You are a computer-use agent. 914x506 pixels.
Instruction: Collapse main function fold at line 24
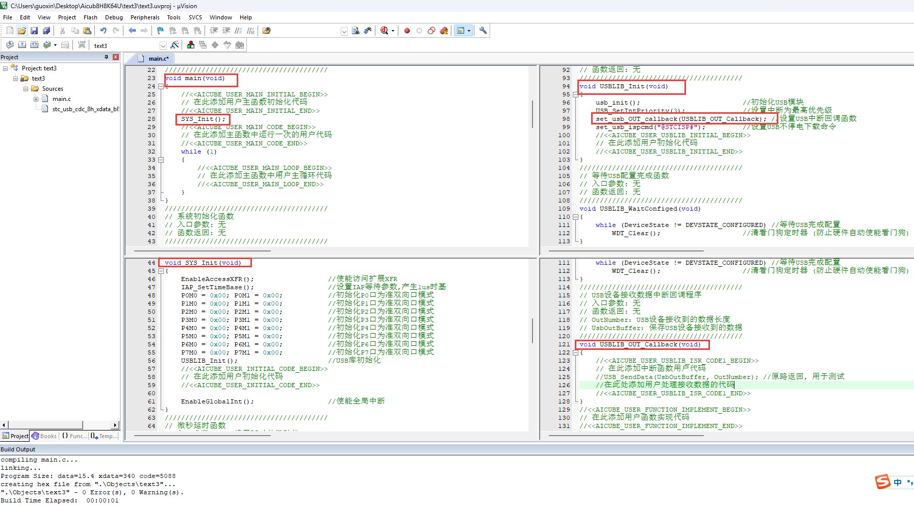tap(161, 86)
